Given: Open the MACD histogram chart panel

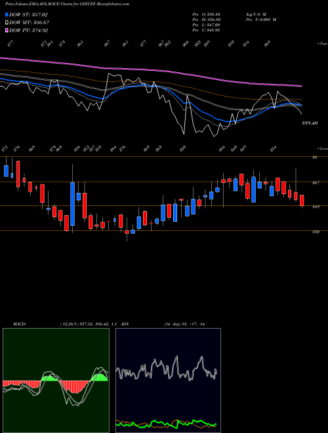Looking at the screenshot, I should [56, 381].
